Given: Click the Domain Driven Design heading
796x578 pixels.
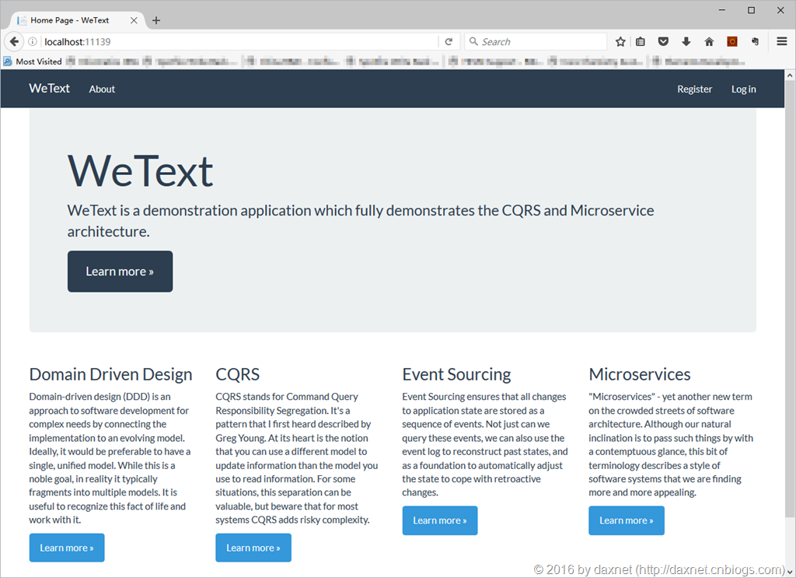Looking at the screenshot, I should [x=110, y=374].
